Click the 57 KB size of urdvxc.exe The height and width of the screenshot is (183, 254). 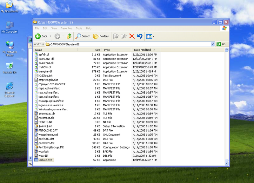[x=97, y=160]
